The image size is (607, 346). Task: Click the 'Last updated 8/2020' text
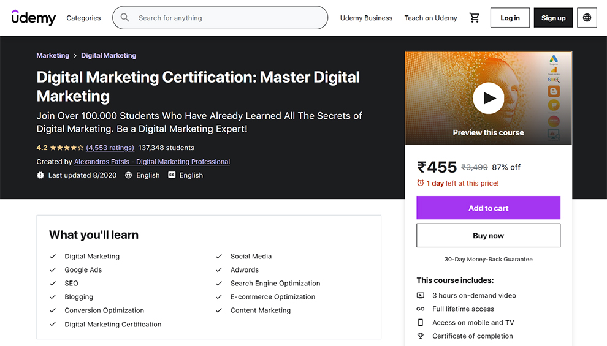82,175
